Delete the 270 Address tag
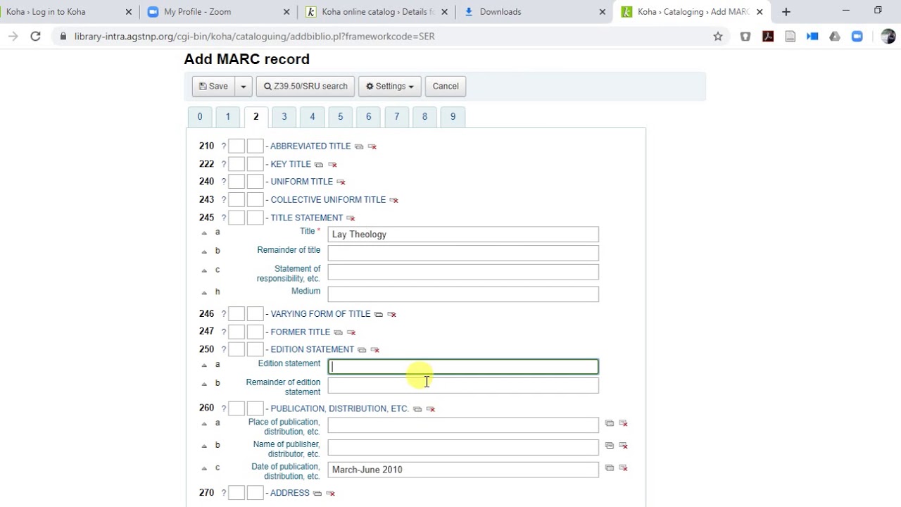Image resolution: width=901 pixels, height=507 pixels. pos(331,493)
